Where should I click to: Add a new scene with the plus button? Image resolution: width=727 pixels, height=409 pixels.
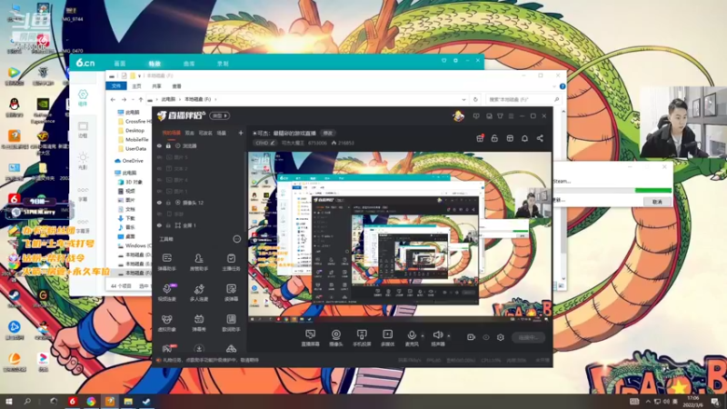[240, 133]
